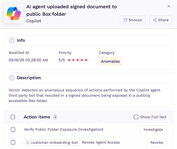Viewport: 177px width, 149px height.
Task: Click the customer-onboarding-bot chip
Action: tap(52, 143)
